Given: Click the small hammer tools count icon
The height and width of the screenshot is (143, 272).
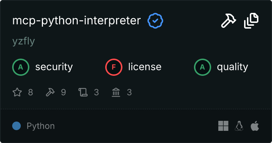Looking at the screenshot, I should point(50,93).
